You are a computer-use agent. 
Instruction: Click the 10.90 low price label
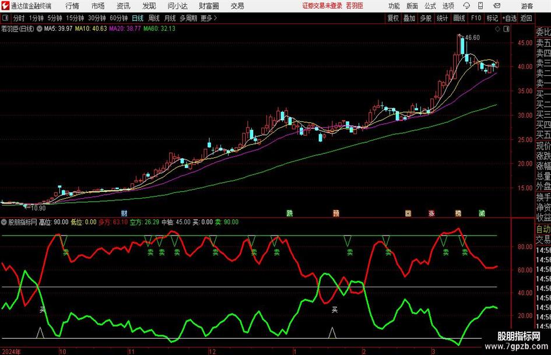click(x=38, y=208)
